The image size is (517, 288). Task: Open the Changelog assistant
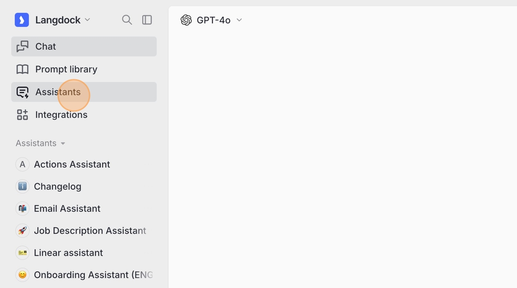pos(58,187)
